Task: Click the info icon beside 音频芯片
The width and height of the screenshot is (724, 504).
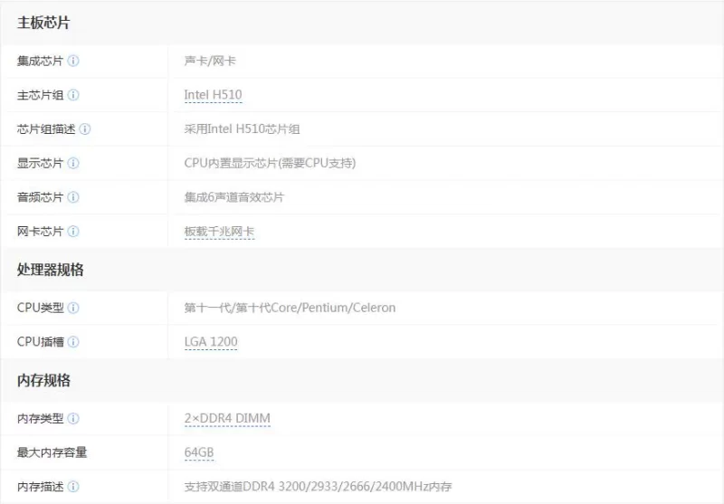Action: pos(73,197)
